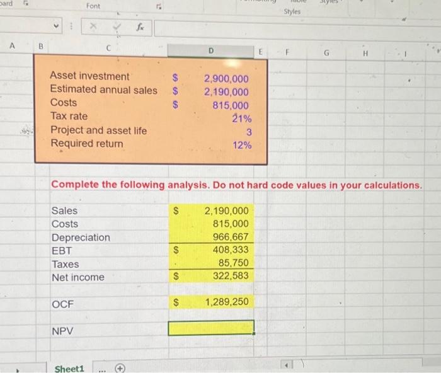Select the Required return value 12%
441x373 pixels.
coord(242,145)
